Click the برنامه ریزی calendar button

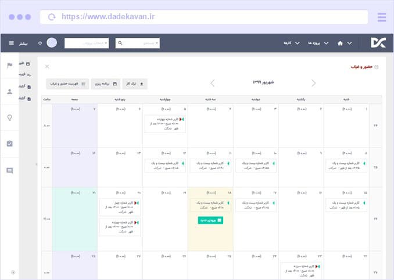tap(105, 84)
